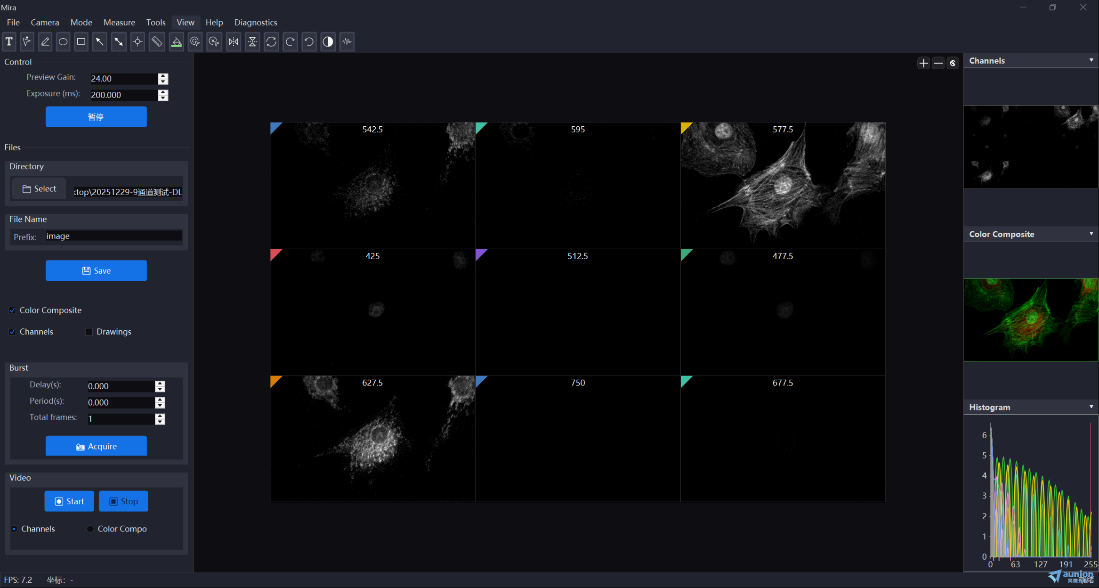Select the Text annotation tool

(x=9, y=41)
